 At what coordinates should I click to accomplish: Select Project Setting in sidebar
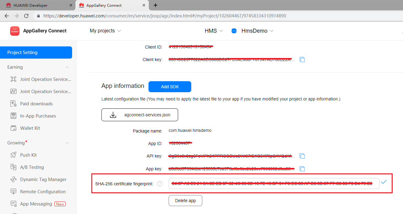(x=36, y=53)
